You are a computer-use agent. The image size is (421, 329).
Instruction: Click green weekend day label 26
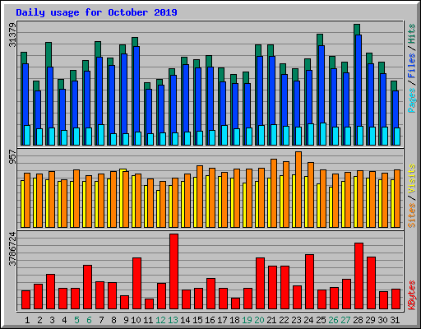coord(333,320)
